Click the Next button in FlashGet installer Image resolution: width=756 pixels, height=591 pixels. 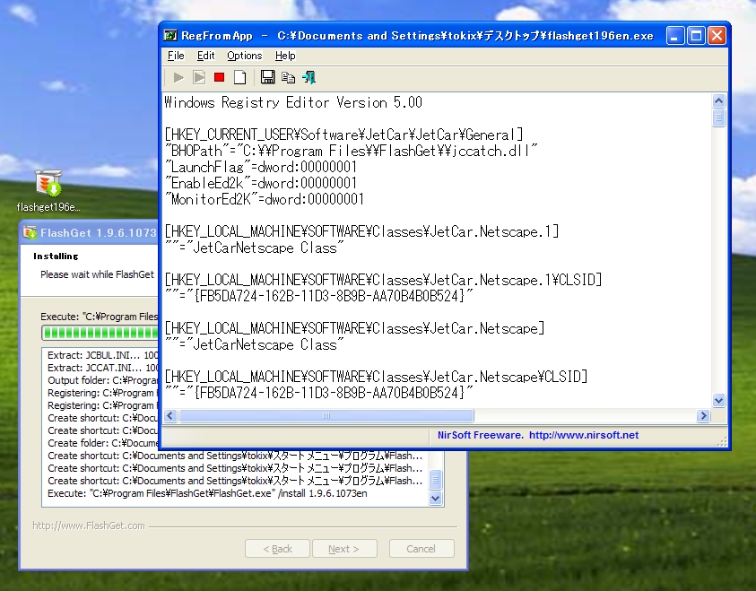[x=344, y=549]
